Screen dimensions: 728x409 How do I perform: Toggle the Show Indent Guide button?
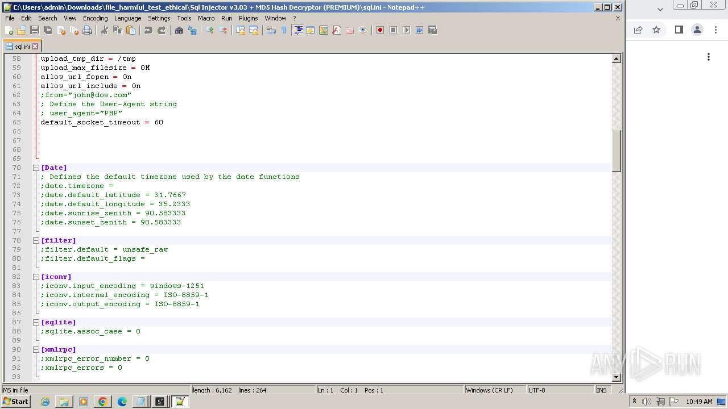(297, 30)
